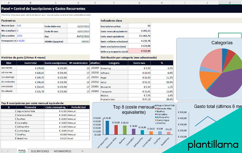
Task: Click the Proveedor column header
Action: (30, 107)
